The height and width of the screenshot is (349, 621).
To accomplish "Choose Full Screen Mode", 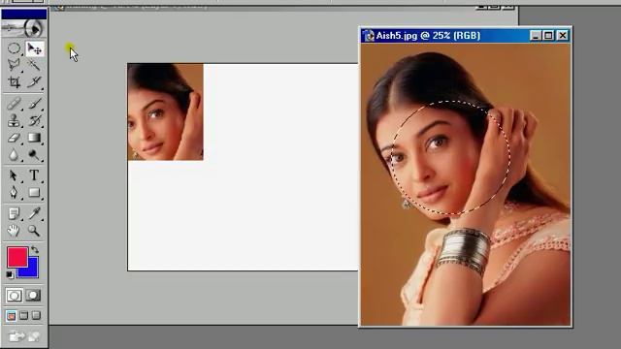I will (x=37, y=315).
